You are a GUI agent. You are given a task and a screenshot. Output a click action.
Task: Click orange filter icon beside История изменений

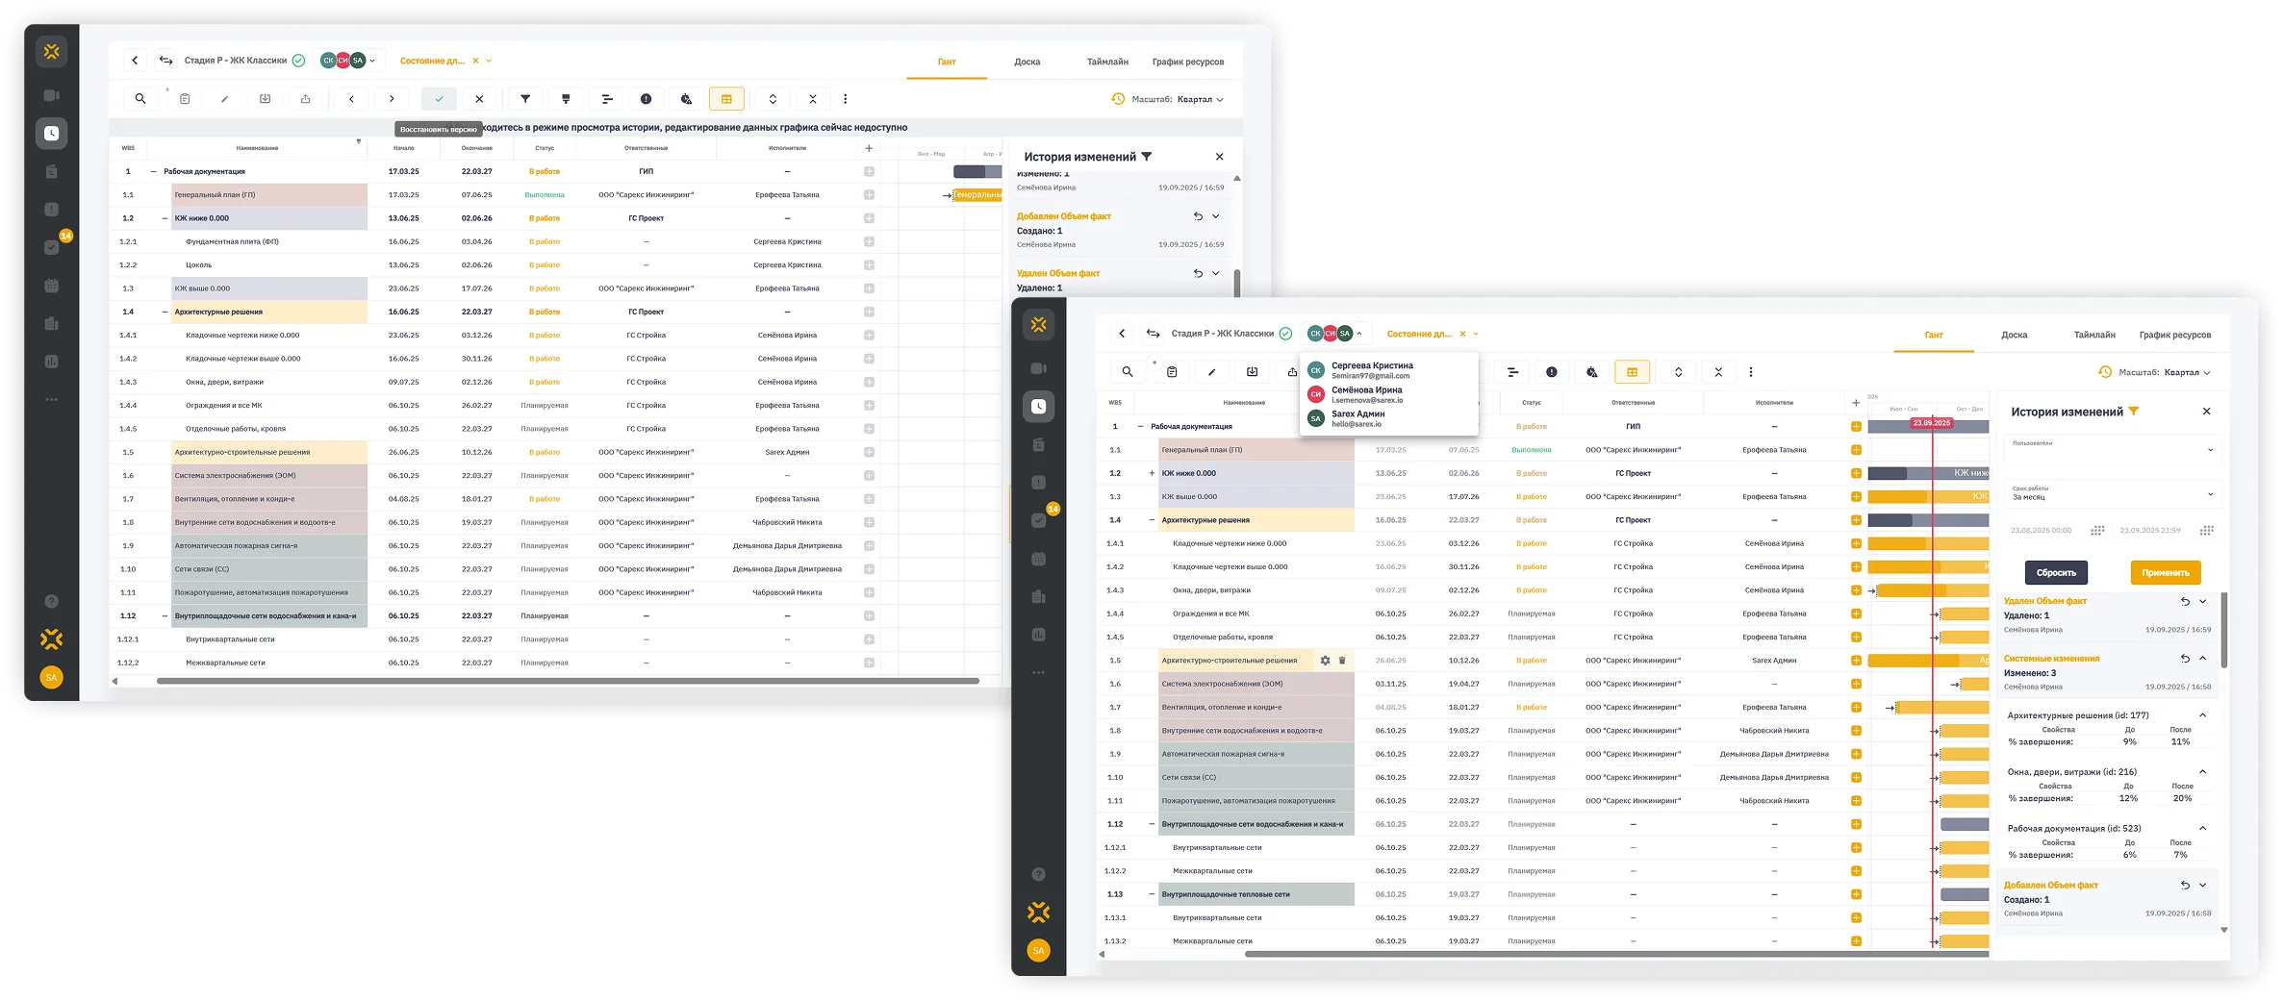click(x=2134, y=412)
